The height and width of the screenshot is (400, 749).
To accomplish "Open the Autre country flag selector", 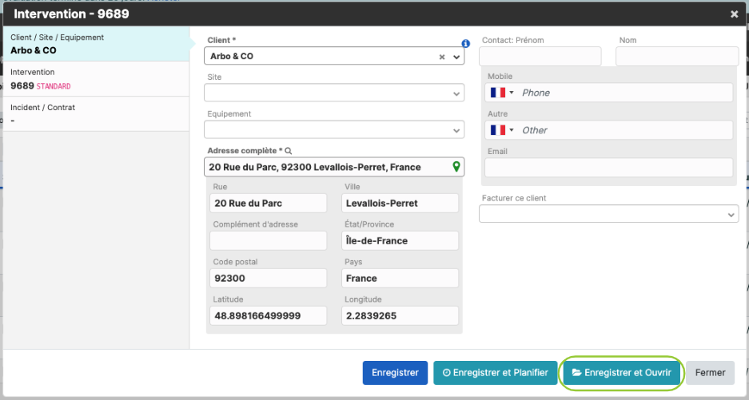I will tap(502, 130).
